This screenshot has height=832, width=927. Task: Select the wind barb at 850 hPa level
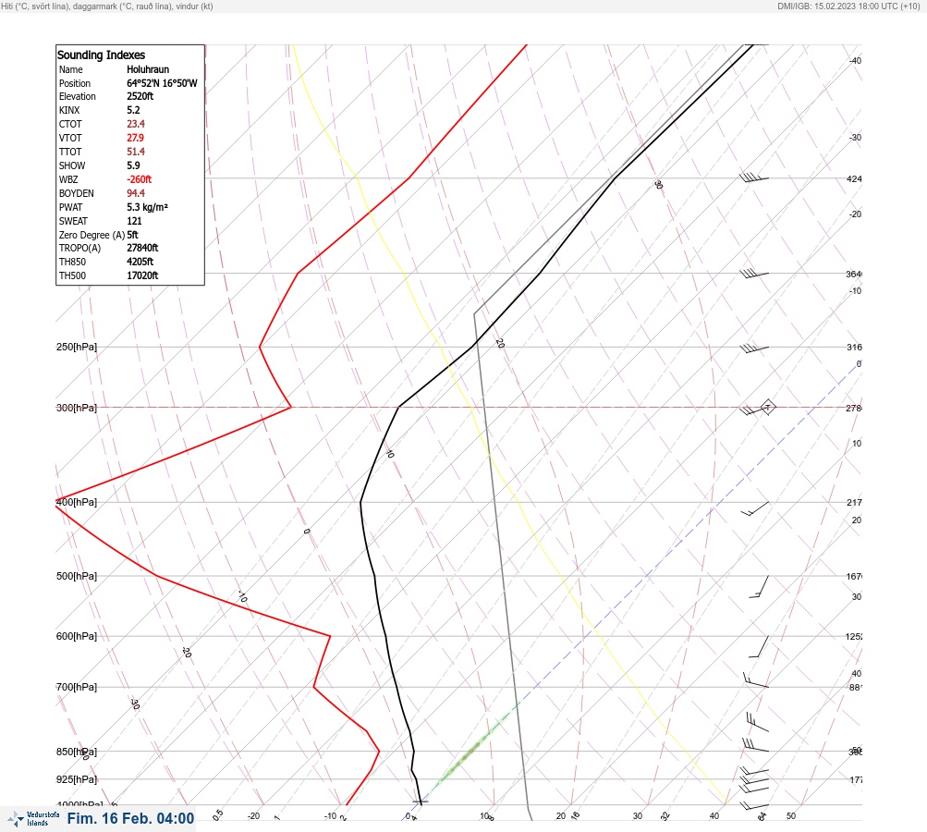[755, 745]
